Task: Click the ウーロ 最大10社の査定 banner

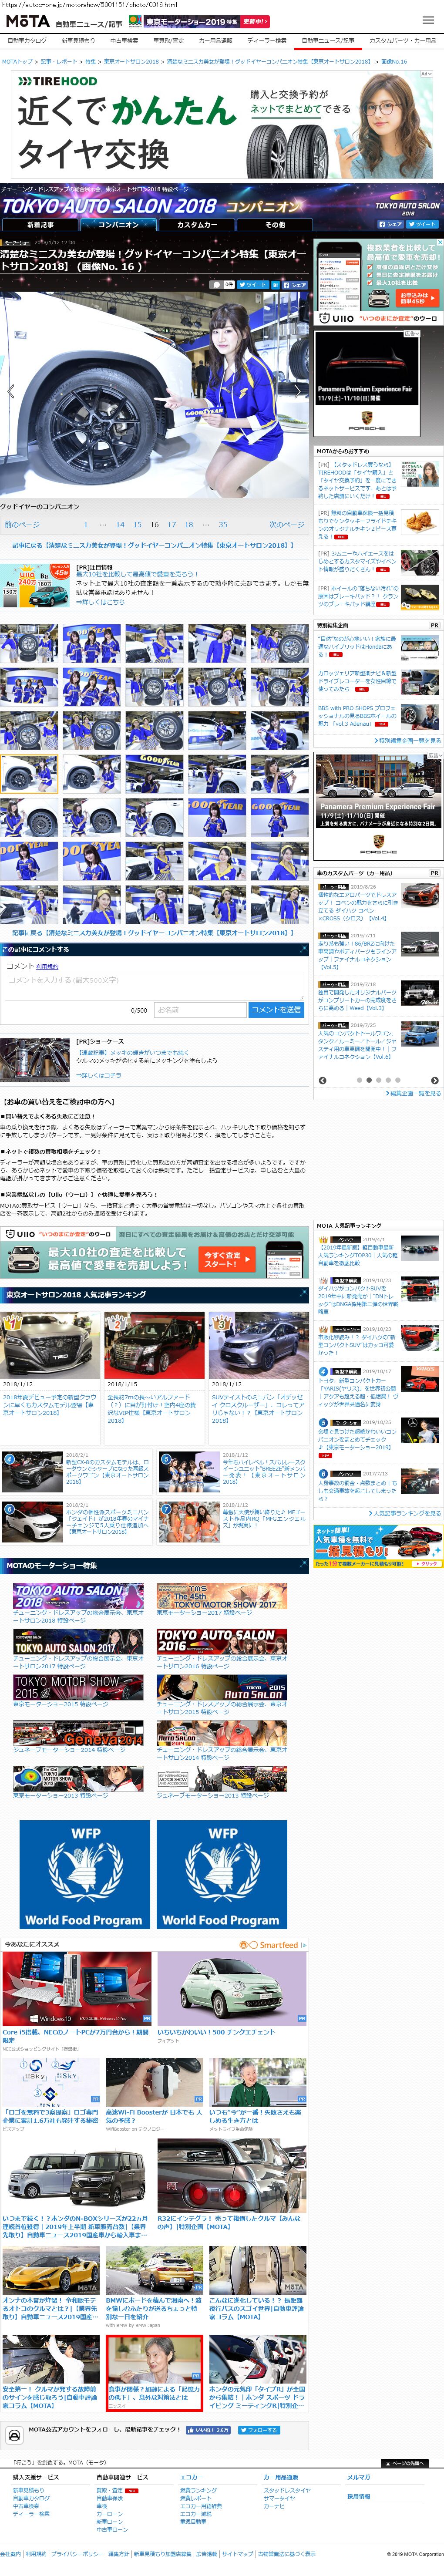Action: [154, 1253]
